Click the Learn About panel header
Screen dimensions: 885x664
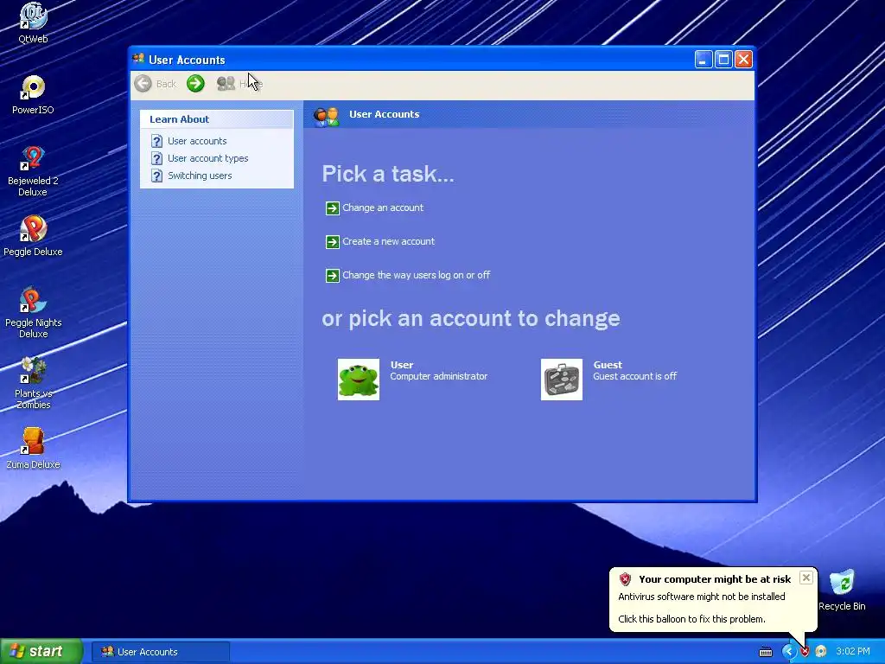tap(217, 119)
